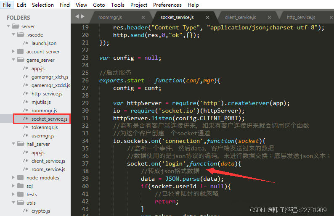
Task: Close the roommgr.js tab
Action: (143, 18)
